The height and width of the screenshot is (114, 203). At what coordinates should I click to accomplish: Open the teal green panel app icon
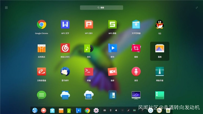[159, 95]
